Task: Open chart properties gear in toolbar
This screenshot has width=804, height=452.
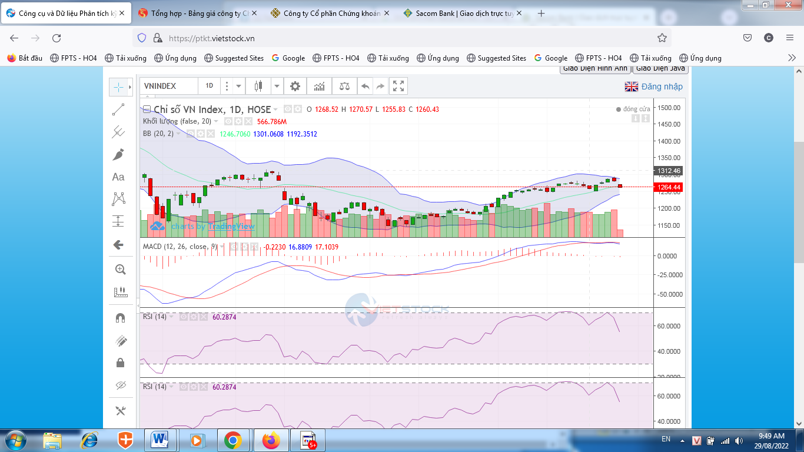Action: tap(295, 87)
